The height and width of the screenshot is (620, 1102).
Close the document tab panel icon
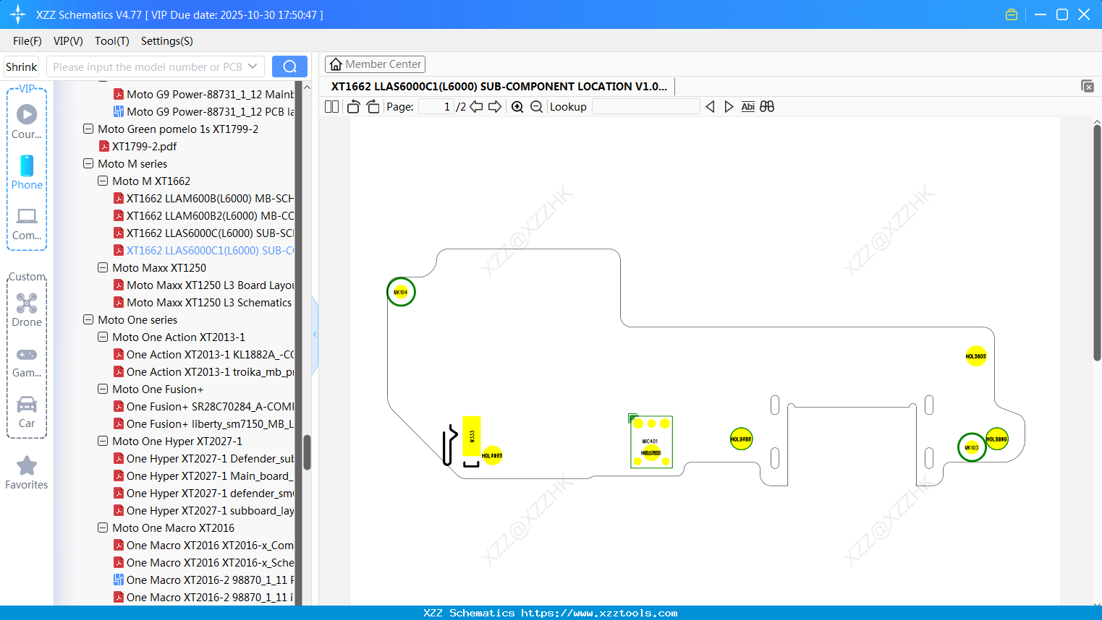pyautogui.click(x=1088, y=86)
